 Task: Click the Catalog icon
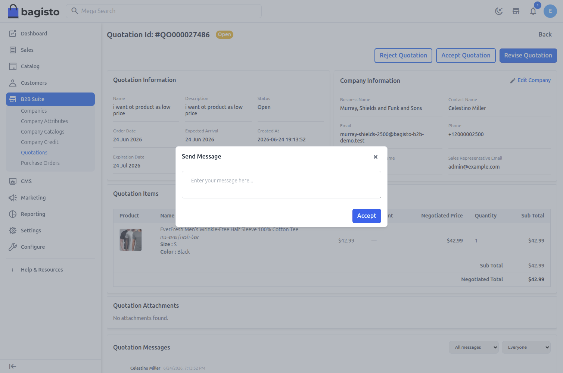click(x=13, y=66)
